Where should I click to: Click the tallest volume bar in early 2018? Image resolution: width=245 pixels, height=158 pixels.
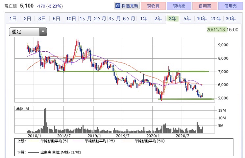[46, 121]
